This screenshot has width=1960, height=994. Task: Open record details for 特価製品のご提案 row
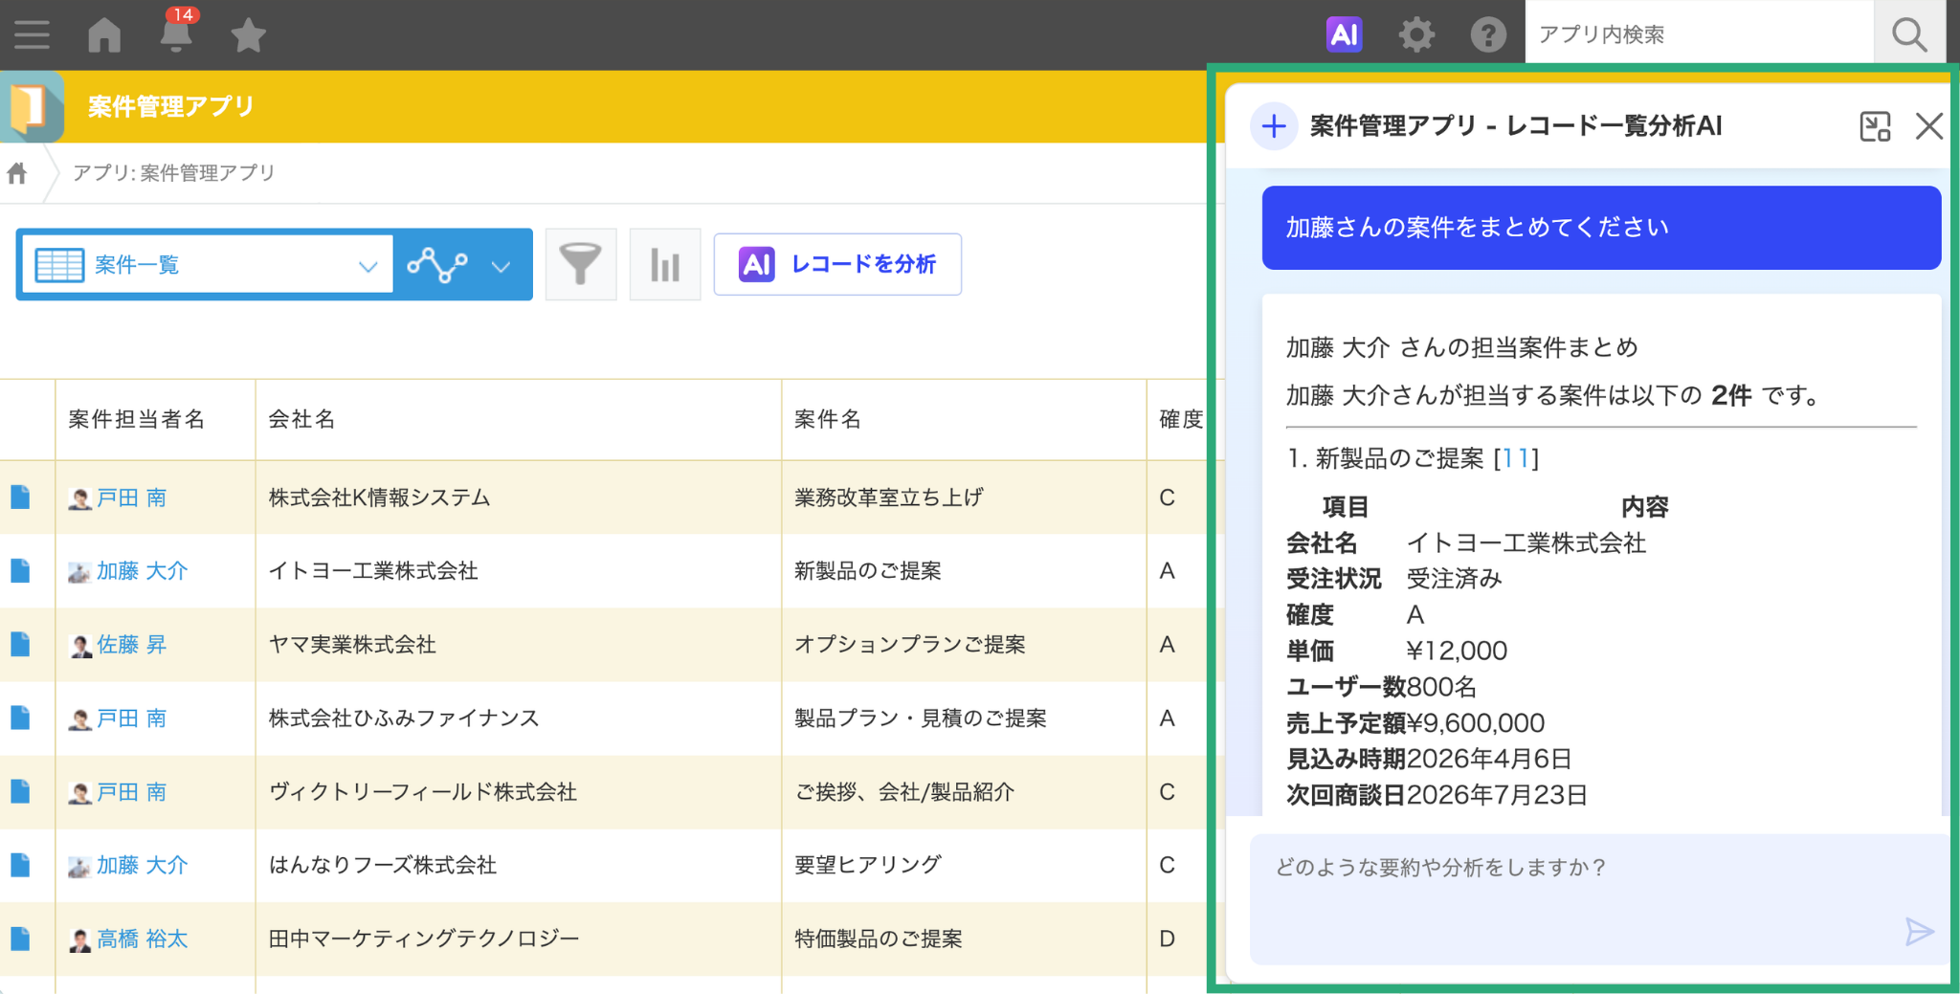pyautogui.click(x=20, y=939)
